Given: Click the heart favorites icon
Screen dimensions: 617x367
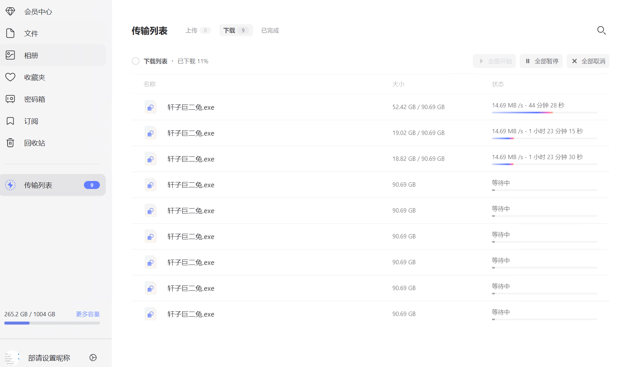Looking at the screenshot, I should coord(10,77).
